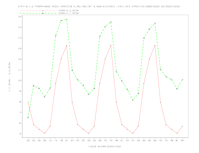199x153 pixels.
Task: Click red O.O_MEAN peak marker at hour 69
Action: tap(155, 45)
